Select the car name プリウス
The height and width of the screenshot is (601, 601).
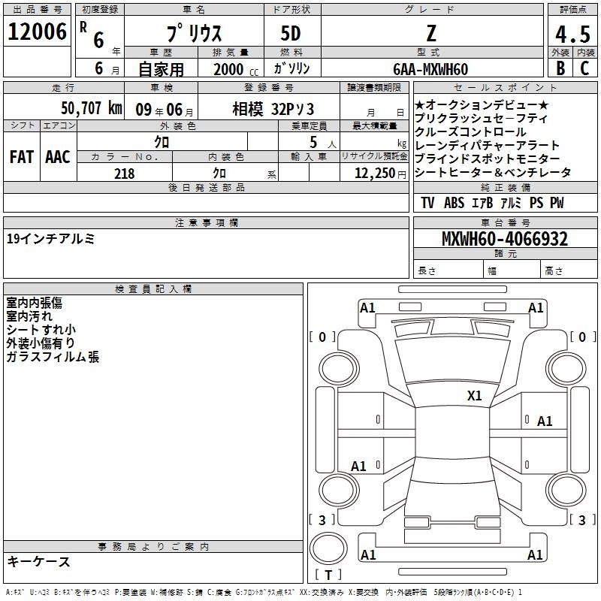194,33
